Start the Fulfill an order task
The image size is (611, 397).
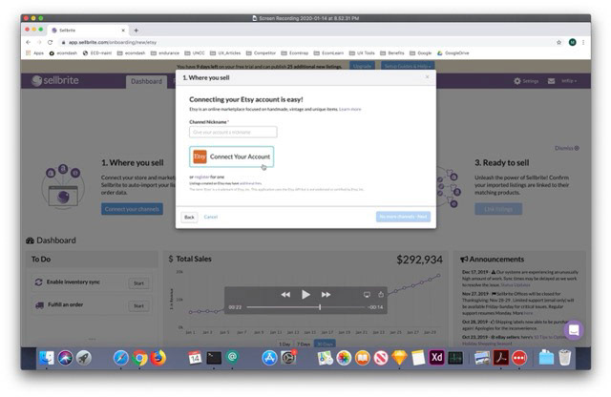[138, 305]
